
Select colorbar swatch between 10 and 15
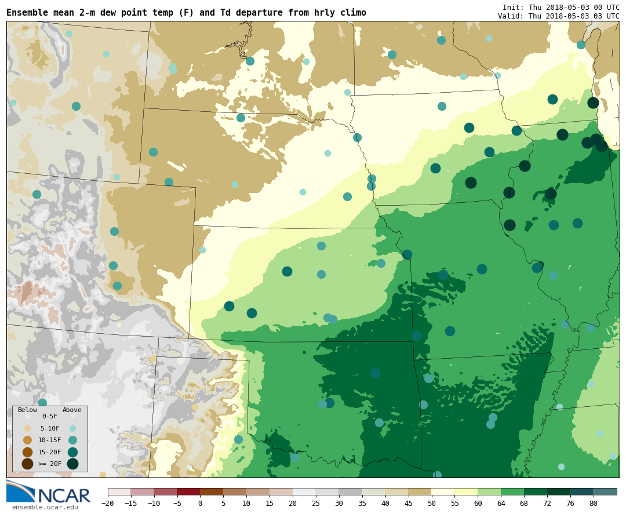258,491
